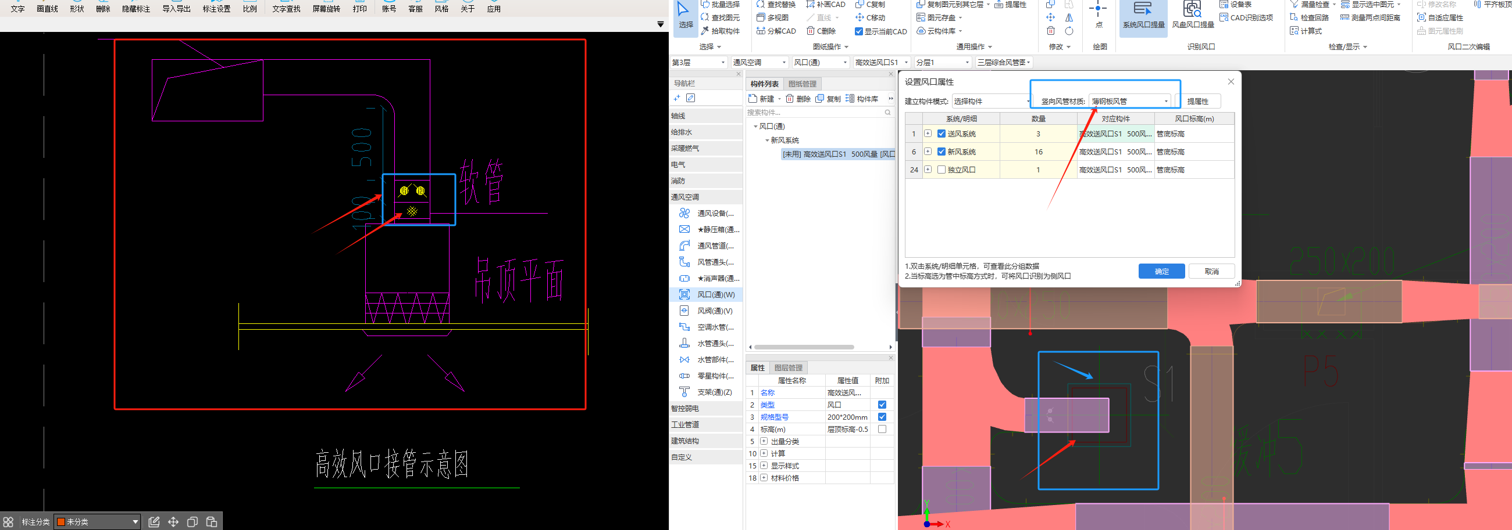The image size is (1512, 530).
Task: Open the 通风空调 discipline dropdown
Action: click(x=759, y=63)
